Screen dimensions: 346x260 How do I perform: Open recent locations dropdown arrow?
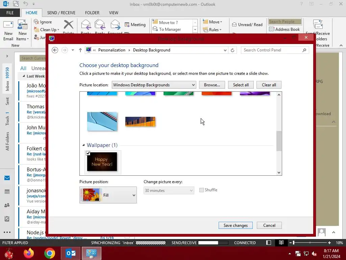point(73,50)
